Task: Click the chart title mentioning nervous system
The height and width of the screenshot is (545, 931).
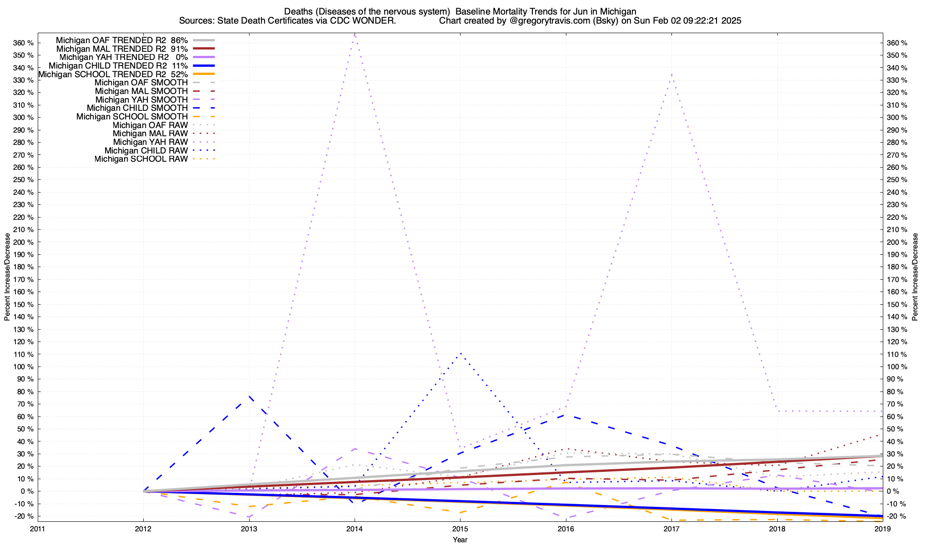Action: 460,11
